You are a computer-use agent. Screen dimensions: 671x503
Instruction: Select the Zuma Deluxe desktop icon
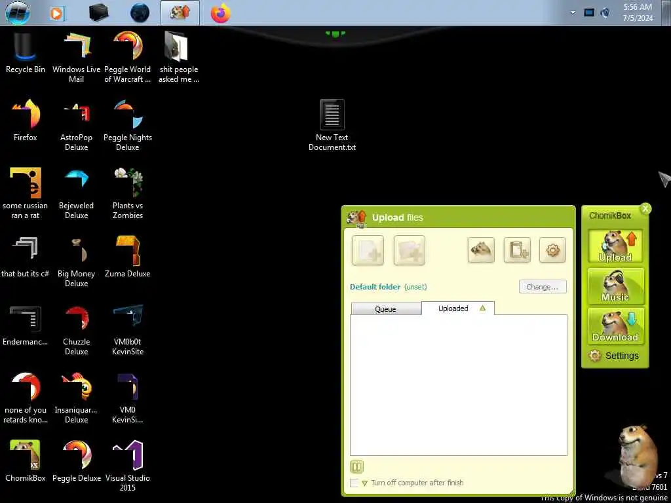click(128, 257)
